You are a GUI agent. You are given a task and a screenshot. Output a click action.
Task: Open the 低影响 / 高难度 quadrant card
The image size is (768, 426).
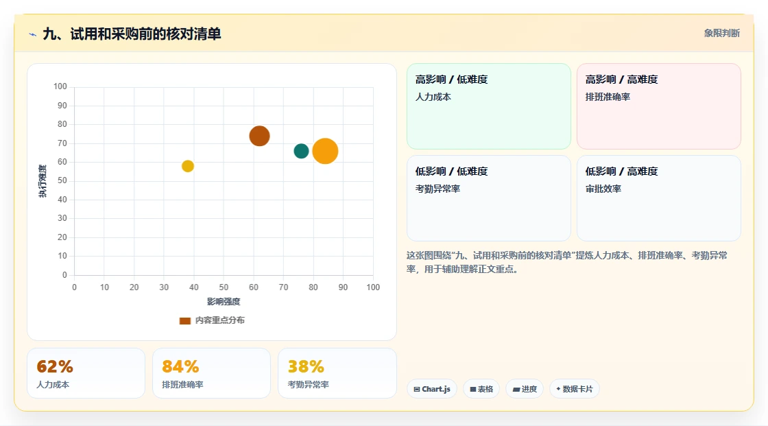(x=659, y=198)
